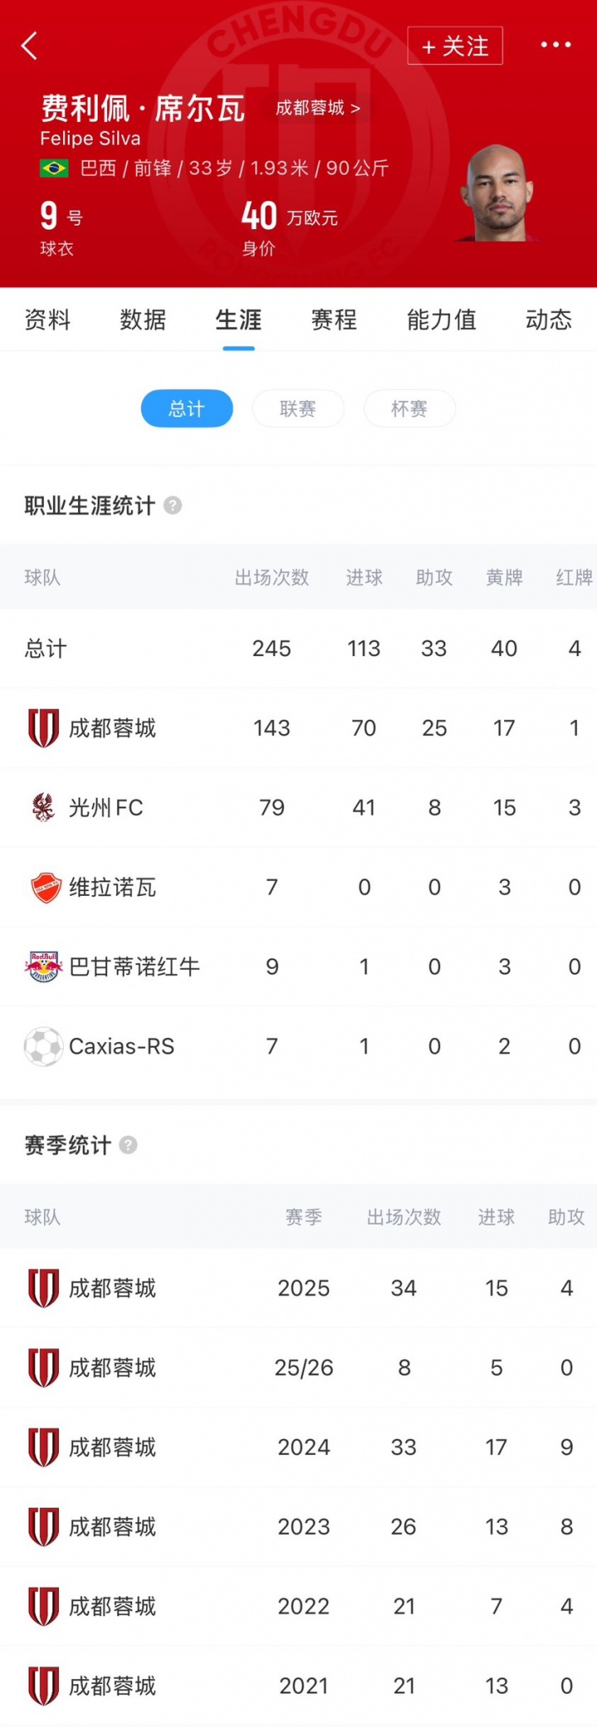The image size is (597, 1728).
Task: Tap the 光州FC club crest
Action: [x=43, y=807]
